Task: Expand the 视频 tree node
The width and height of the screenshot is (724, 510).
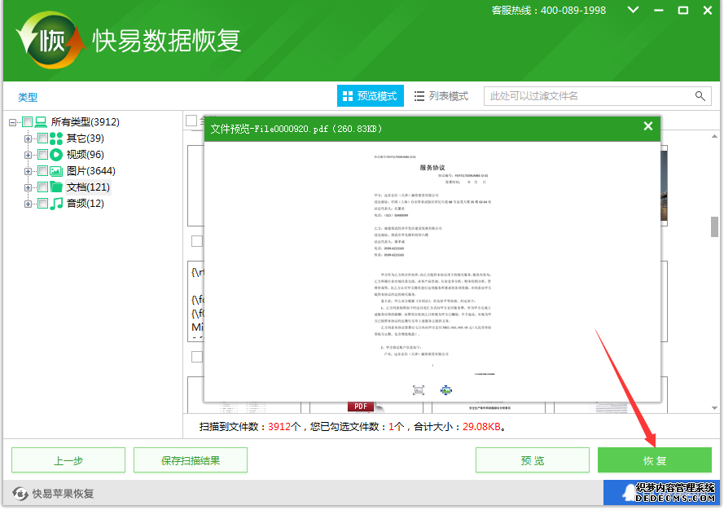Action: coord(29,155)
